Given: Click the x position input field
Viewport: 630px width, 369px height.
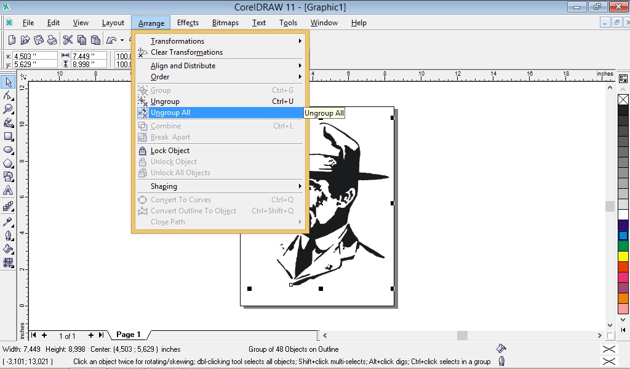Looking at the screenshot, I should pyautogui.click(x=35, y=56).
